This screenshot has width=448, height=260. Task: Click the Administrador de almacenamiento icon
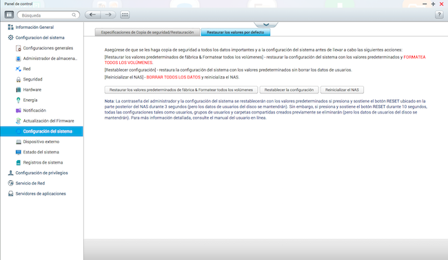(19, 58)
